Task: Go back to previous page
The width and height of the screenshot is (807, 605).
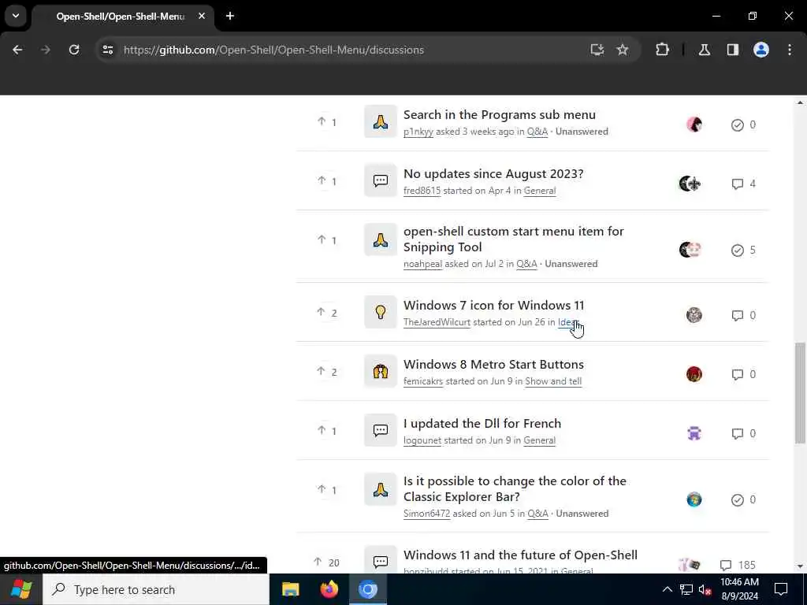Action: tap(17, 50)
